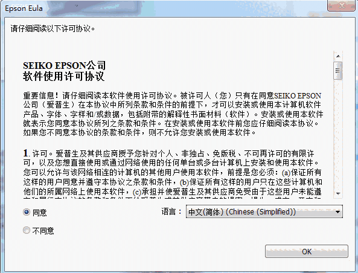Click the scrollbar track below the thumb
This screenshot has width=358, height=273.
[x=338, y=134]
